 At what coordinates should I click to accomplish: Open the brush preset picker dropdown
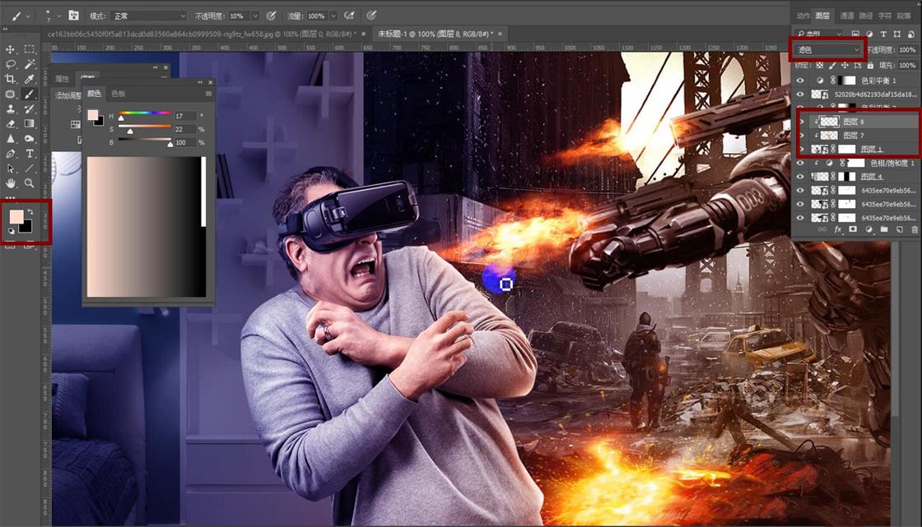tap(55, 15)
